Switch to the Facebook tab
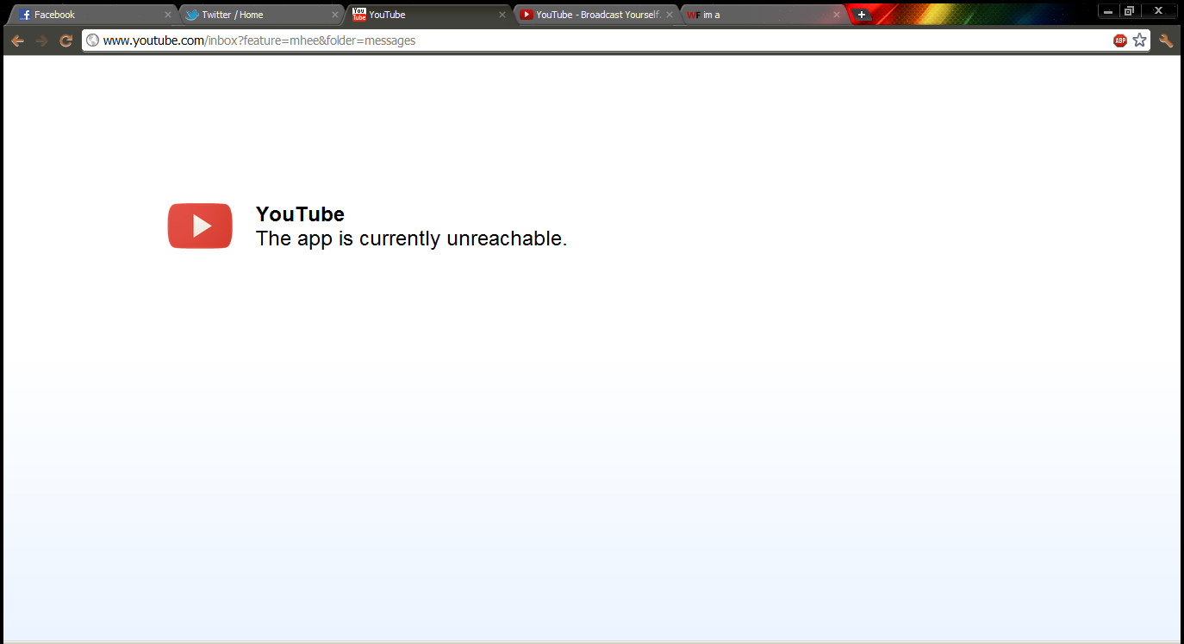Image resolution: width=1184 pixels, height=644 pixels. click(x=86, y=15)
